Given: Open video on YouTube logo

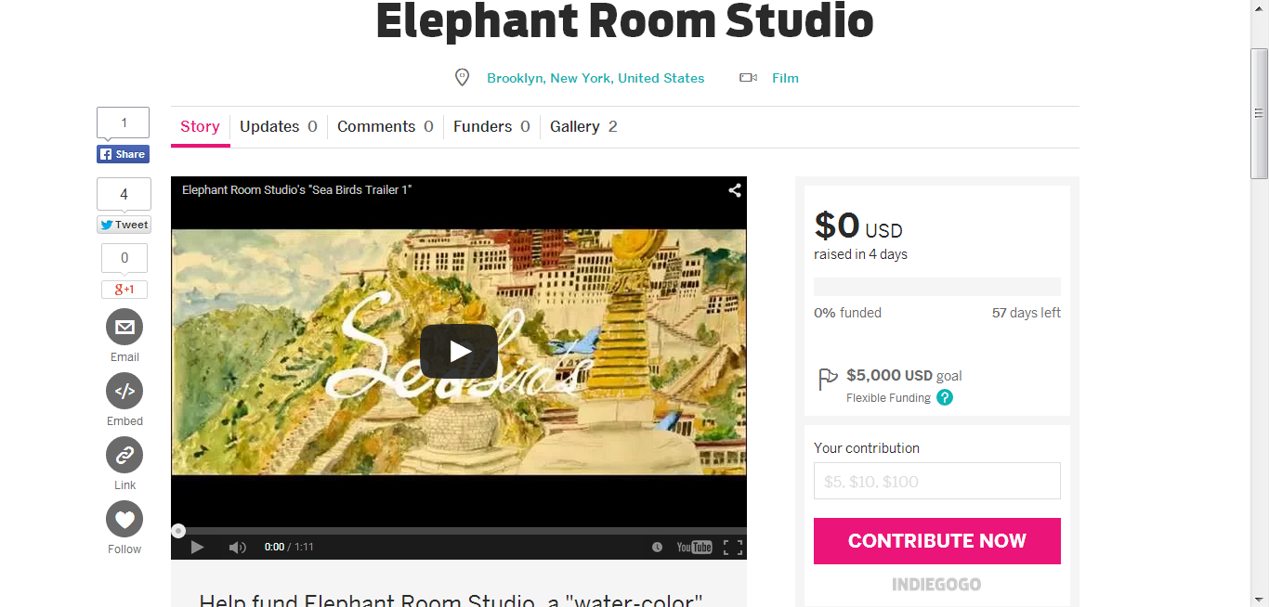Looking at the screenshot, I should [694, 548].
